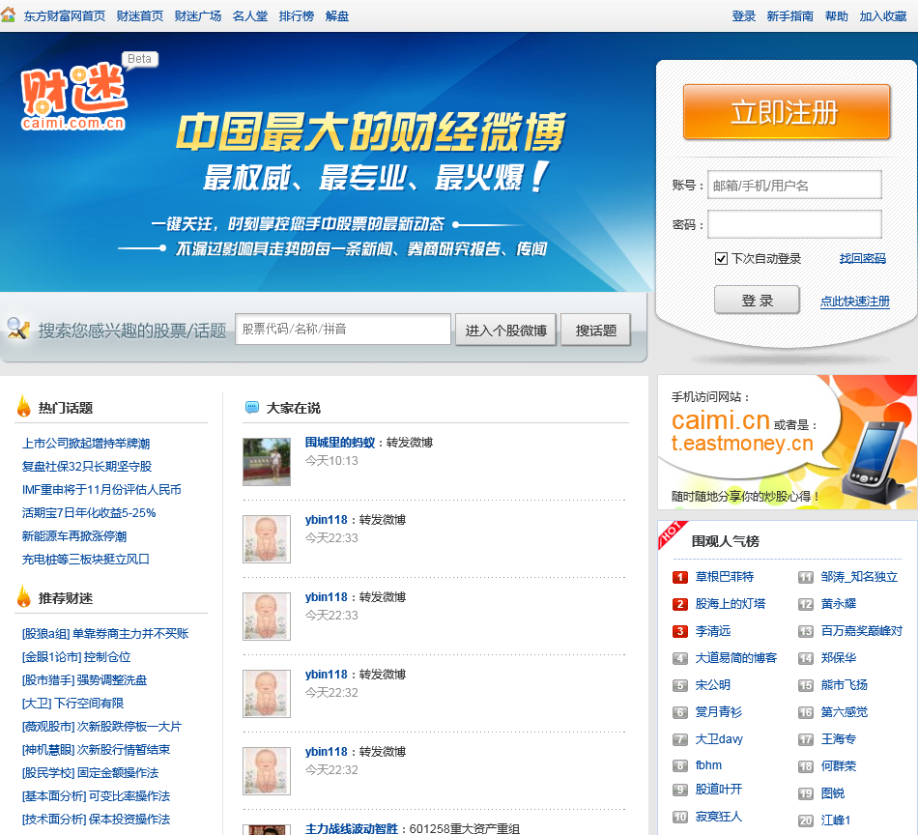Click the chat bubble icon by 大家在说
The width and height of the screenshot is (918, 835).
coord(252,408)
